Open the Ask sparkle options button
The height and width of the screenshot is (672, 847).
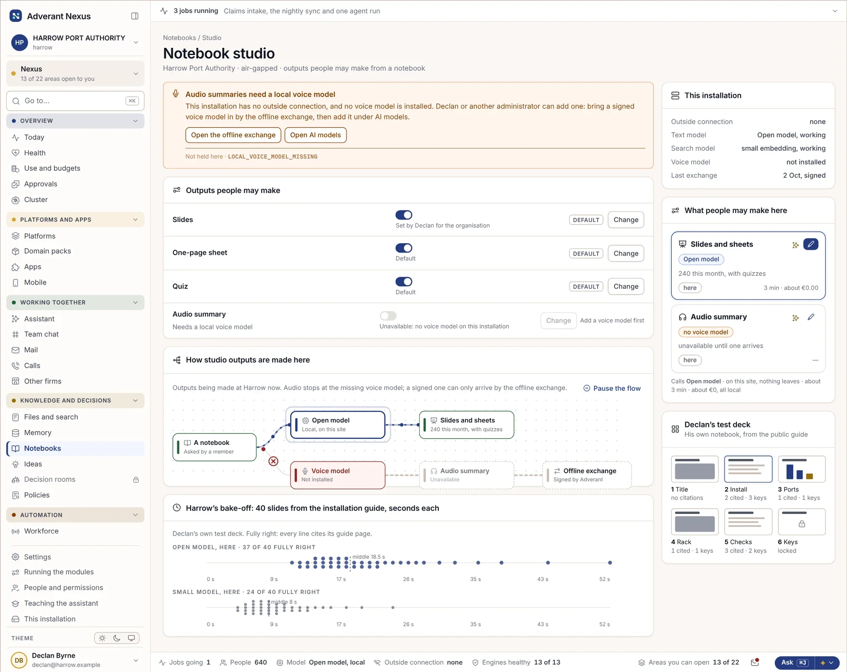827,663
